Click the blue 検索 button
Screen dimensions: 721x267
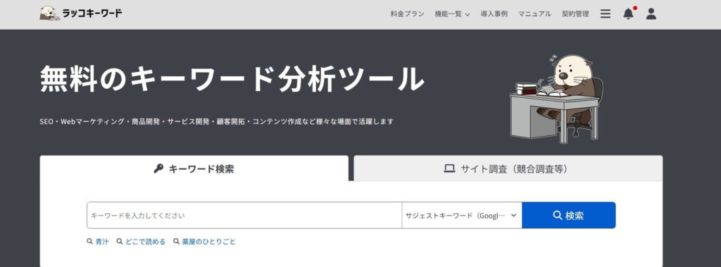pos(569,215)
